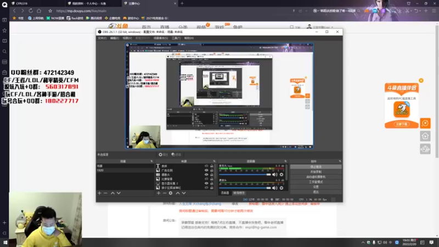Click the stop streaming button in Controls
This screenshot has height=247, width=439.
(x=316, y=167)
